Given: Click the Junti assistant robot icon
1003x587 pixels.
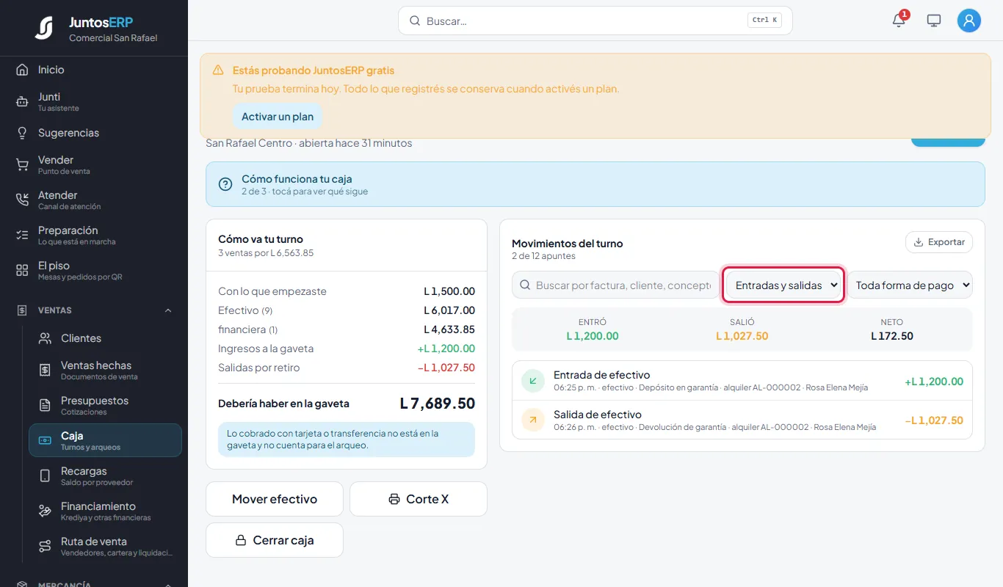Looking at the screenshot, I should pyautogui.click(x=22, y=102).
